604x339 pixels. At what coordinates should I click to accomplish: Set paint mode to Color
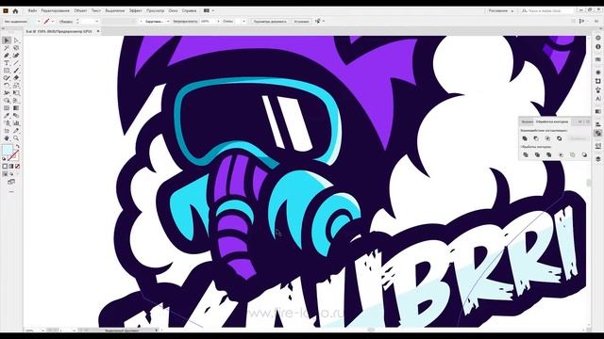[5, 167]
